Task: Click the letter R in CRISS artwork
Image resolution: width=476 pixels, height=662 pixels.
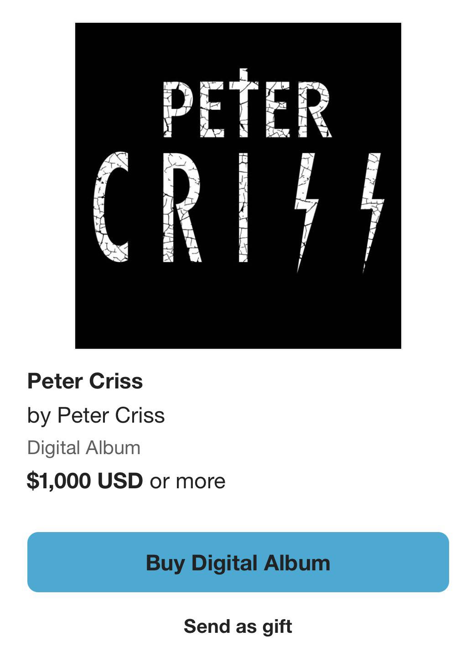Action: pos(181,207)
